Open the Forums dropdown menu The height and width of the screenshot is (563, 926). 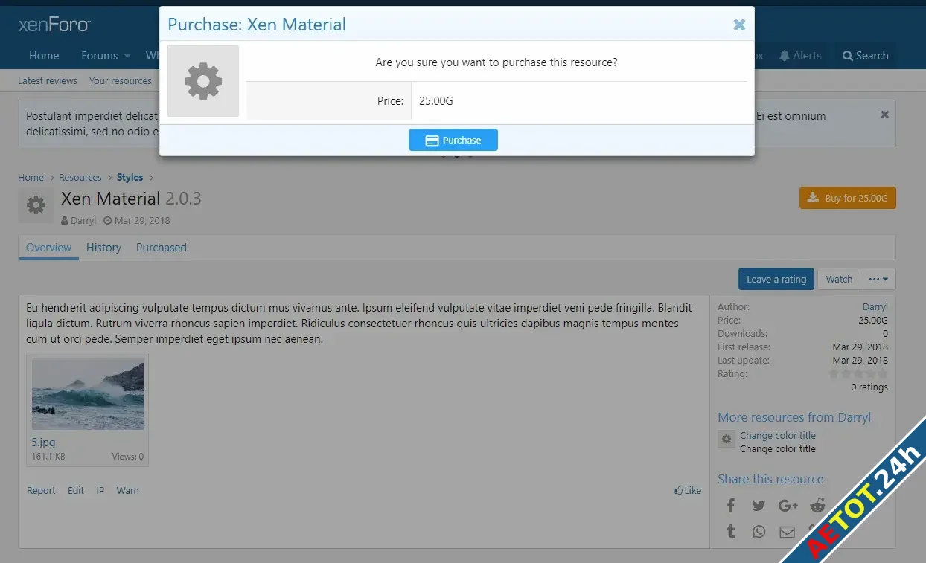[x=104, y=55]
